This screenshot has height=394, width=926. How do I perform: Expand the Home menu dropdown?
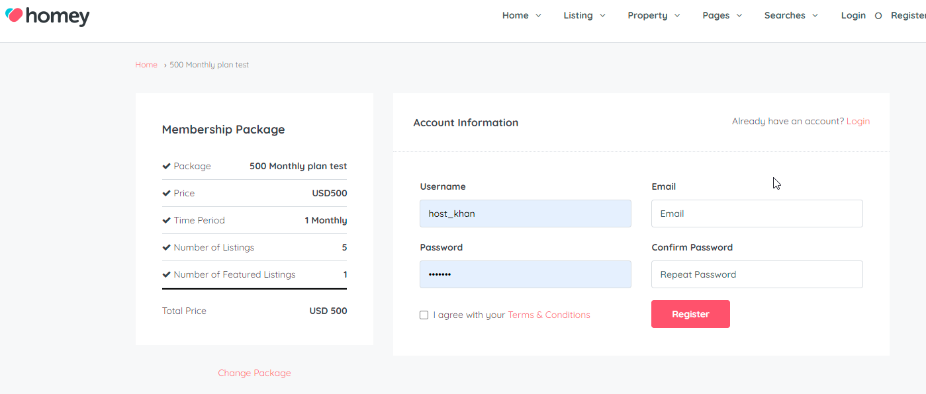tap(522, 15)
